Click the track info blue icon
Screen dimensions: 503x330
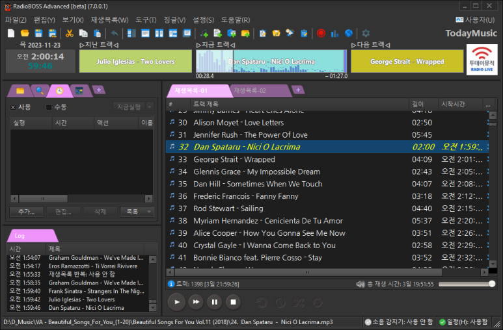[171, 284]
